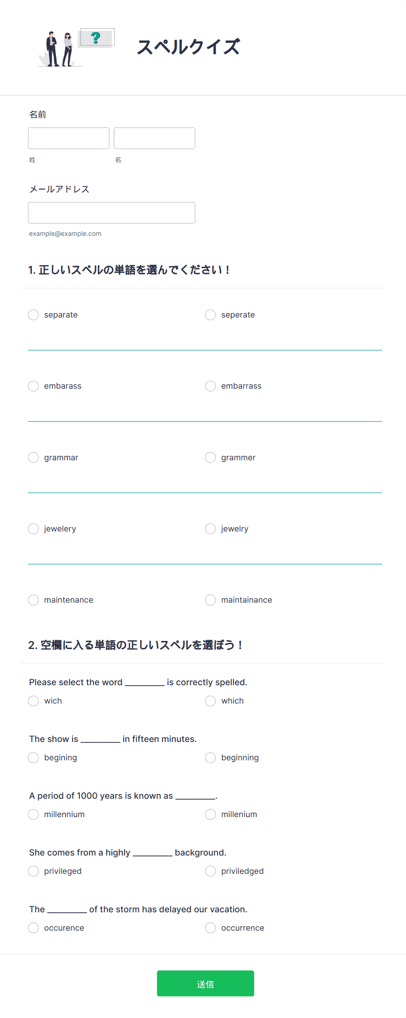Viewport: 406px width, 1018px height.
Task: Select the 'privileged' option
Action: (34, 871)
